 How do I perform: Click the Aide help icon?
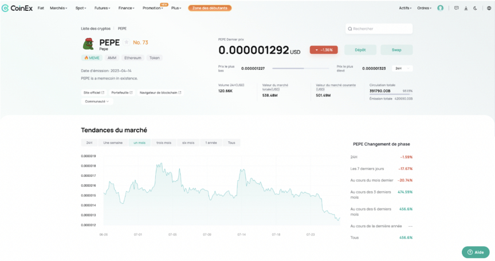[x=470, y=252]
